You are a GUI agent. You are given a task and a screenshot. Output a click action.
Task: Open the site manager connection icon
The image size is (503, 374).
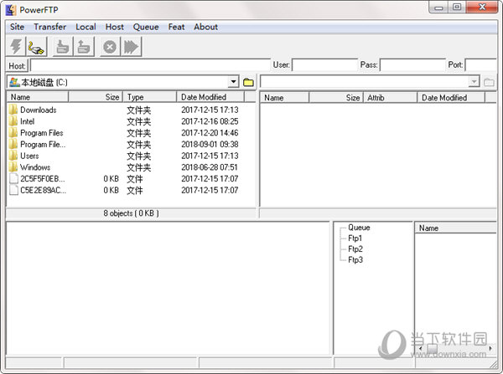pyautogui.click(x=36, y=47)
